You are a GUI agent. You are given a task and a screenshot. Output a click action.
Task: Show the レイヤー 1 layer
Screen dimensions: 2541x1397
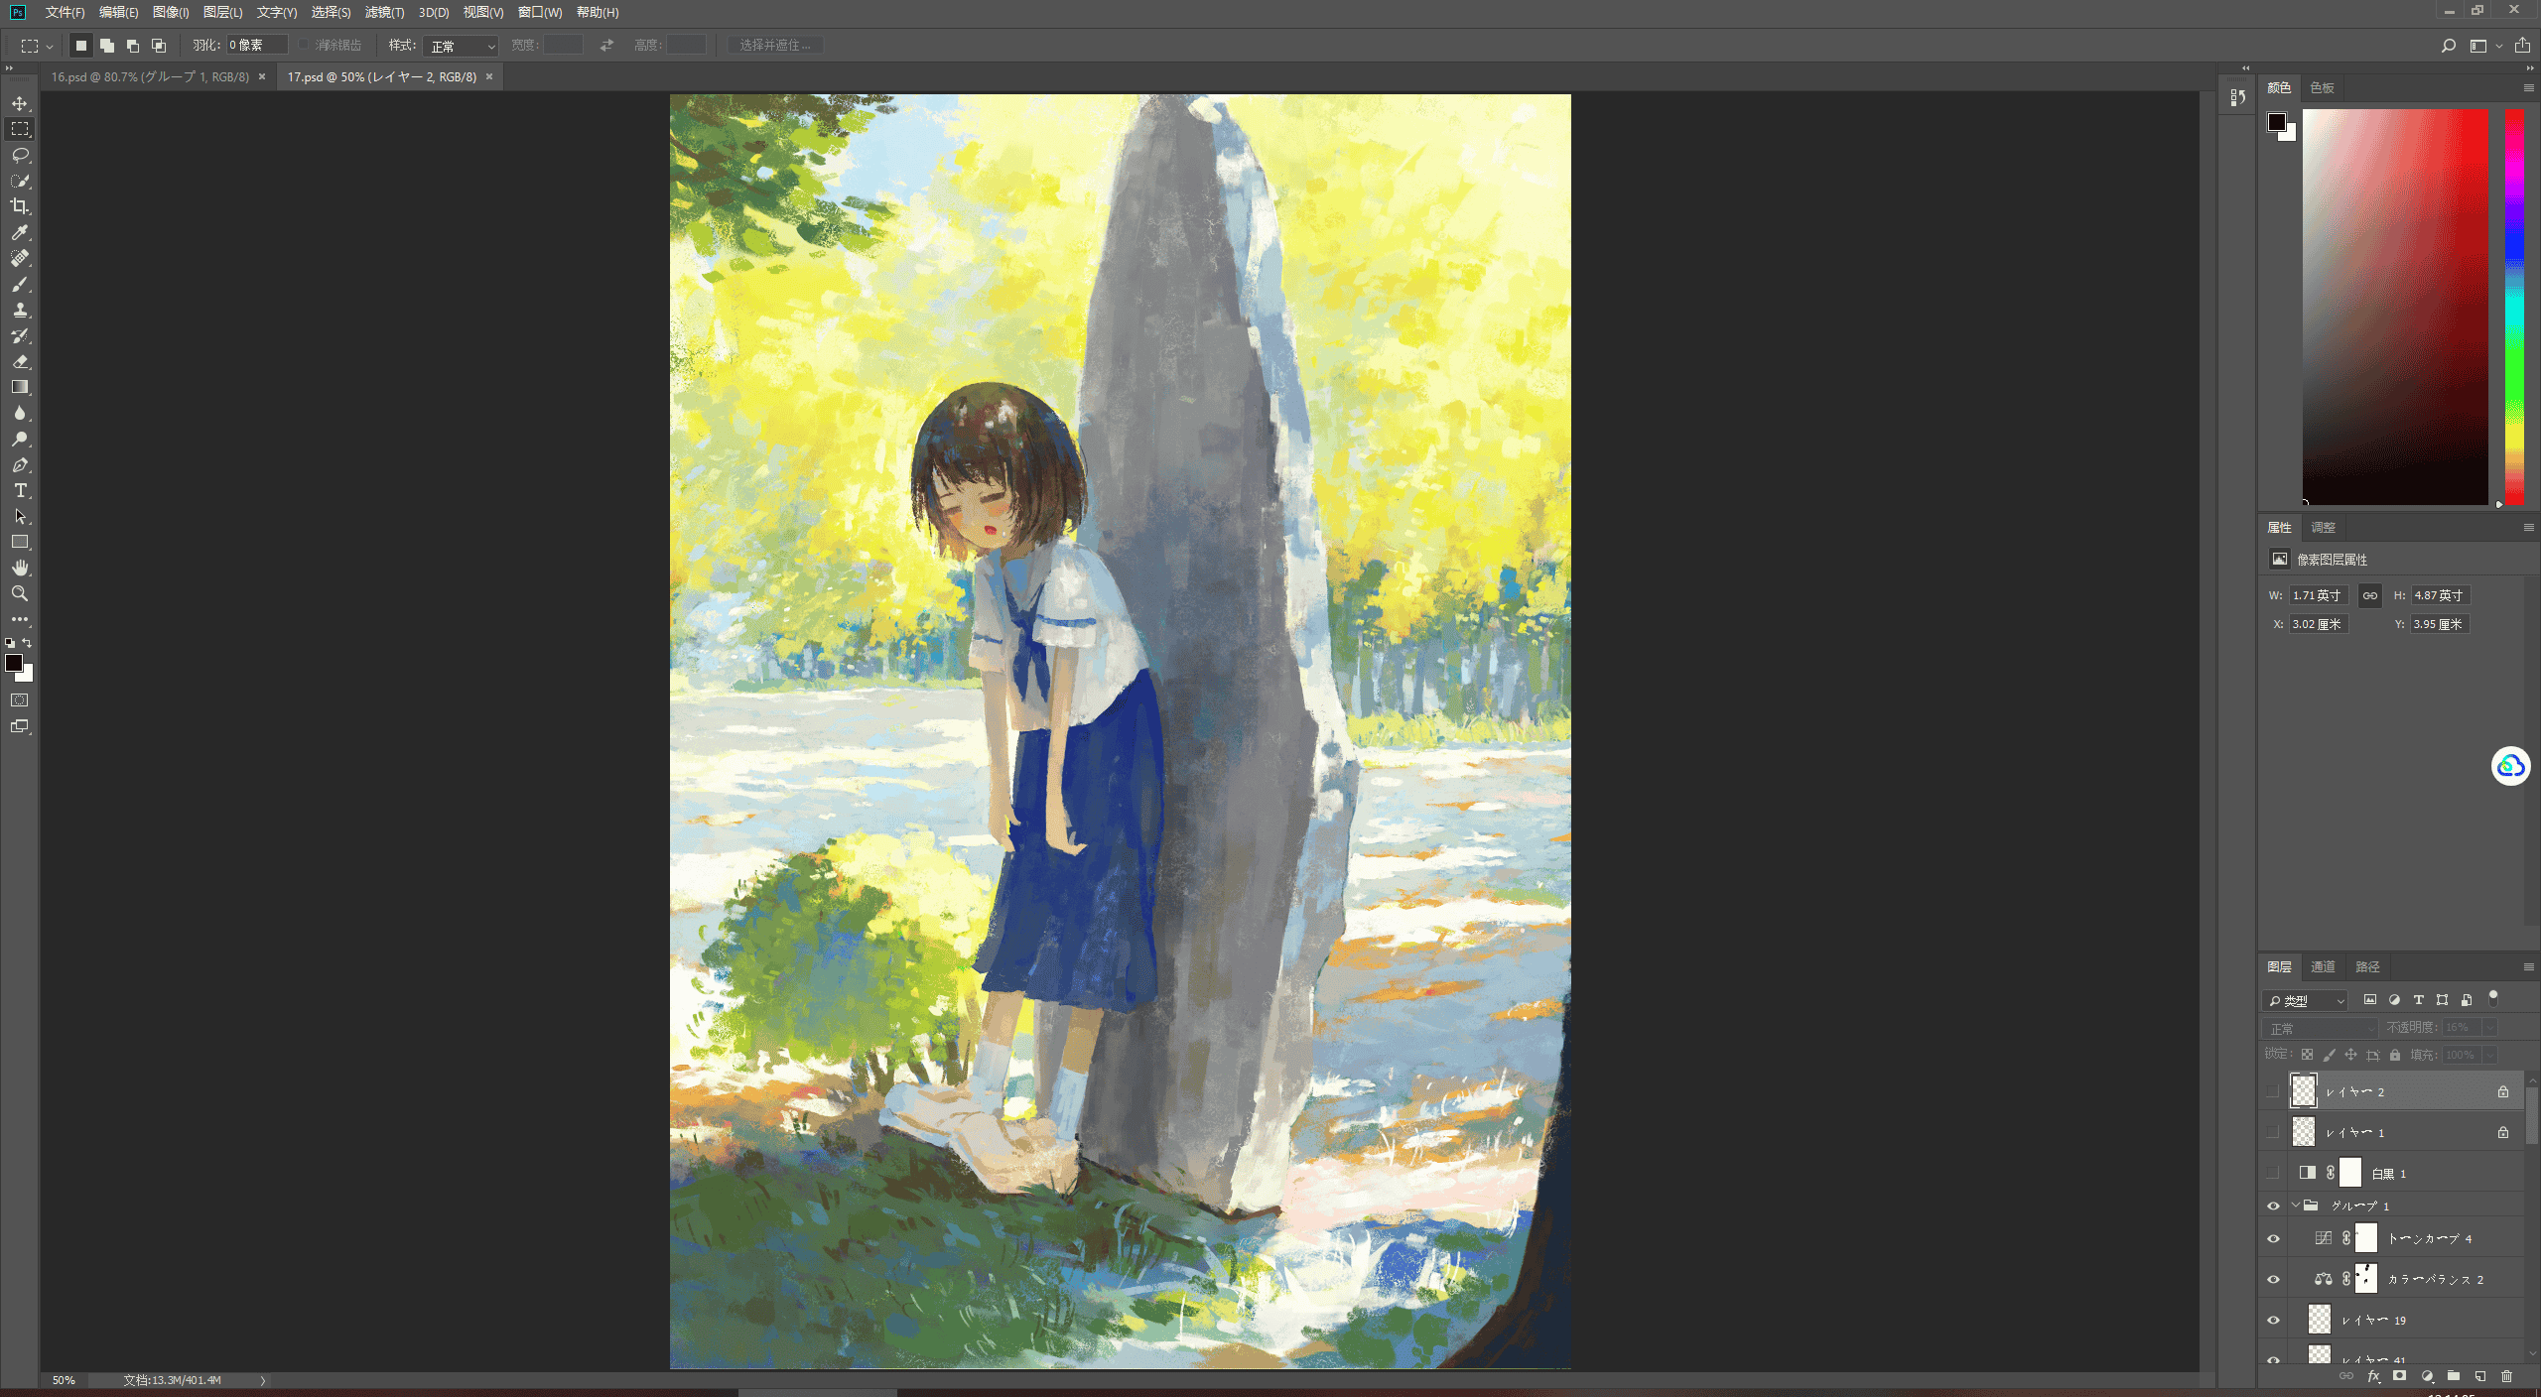click(2273, 1132)
